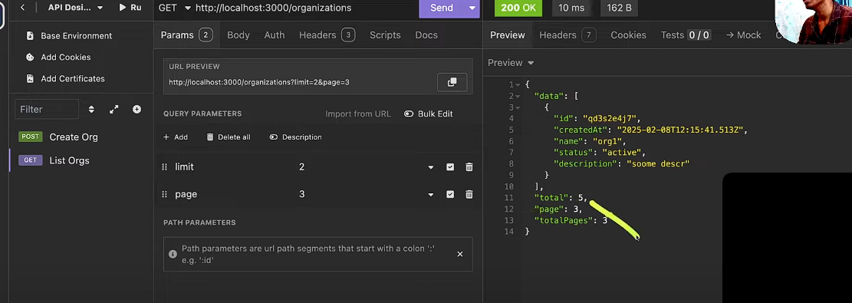Open the response Headers tab
This screenshot has width=852, height=303.
point(567,35)
